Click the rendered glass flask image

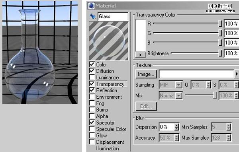tap(40, 53)
